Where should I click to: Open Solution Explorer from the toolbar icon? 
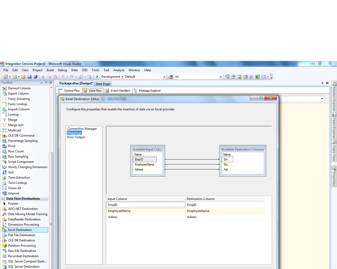point(227,77)
